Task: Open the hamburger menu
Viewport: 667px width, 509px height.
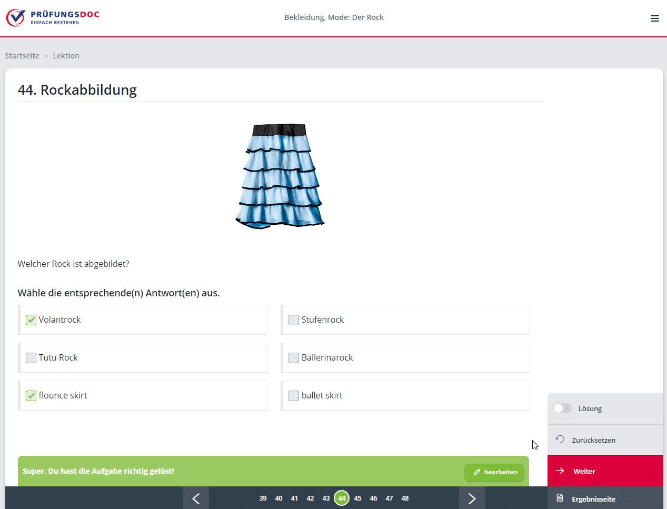Action: click(x=654, y=18)
